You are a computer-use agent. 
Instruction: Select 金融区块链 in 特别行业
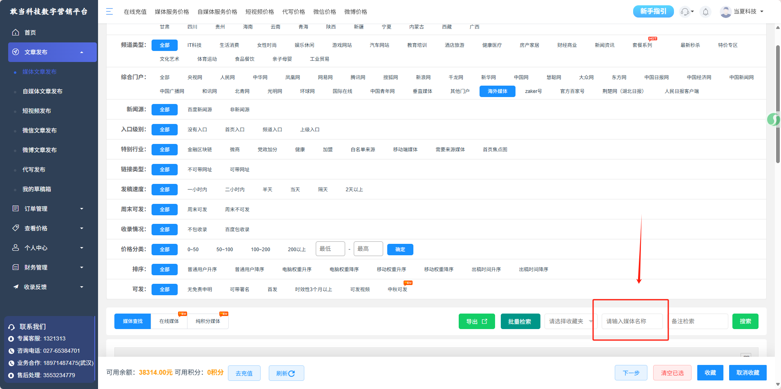click(200, 150)
